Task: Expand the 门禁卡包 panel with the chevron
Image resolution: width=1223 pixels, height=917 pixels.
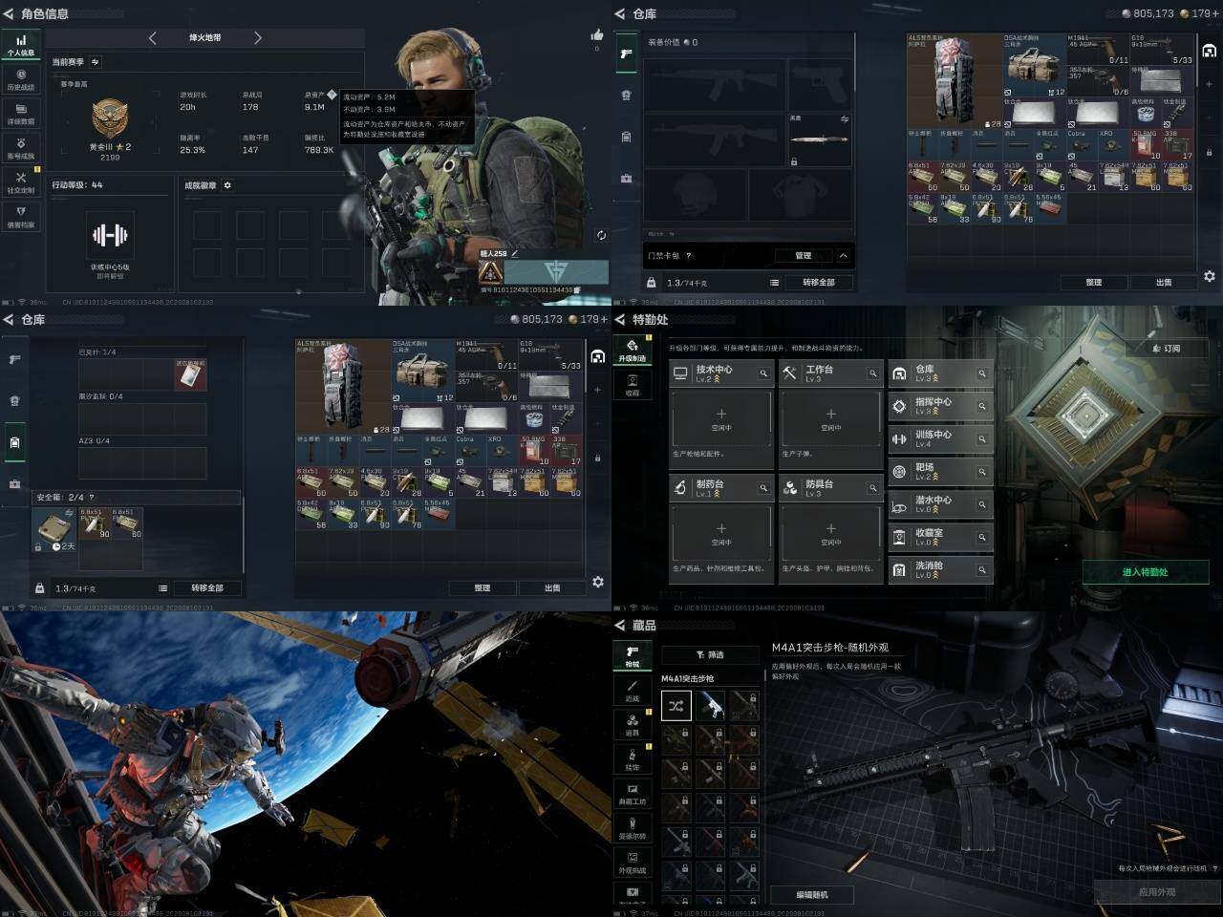Action: (x=843, y=256)
